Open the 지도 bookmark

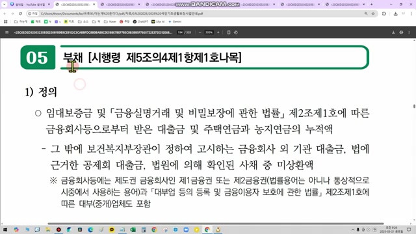pos(70,21)
